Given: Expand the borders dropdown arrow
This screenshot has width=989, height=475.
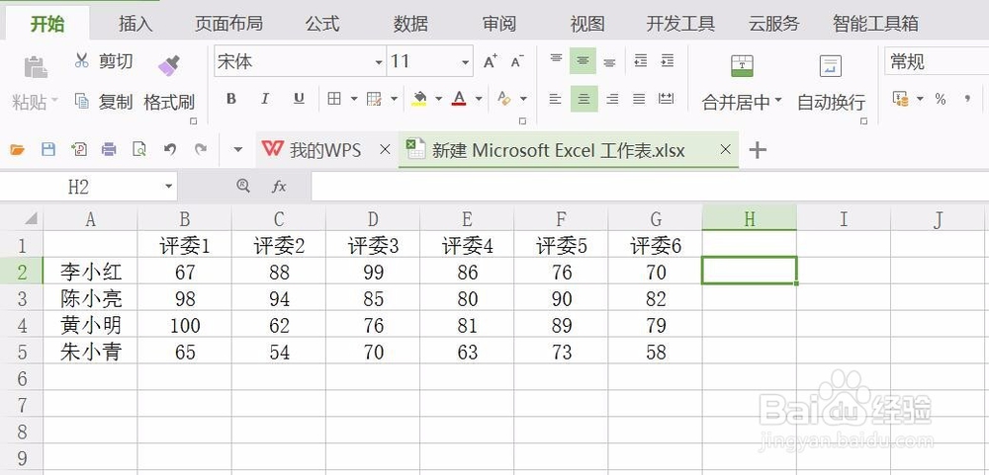Looking at the screenshot, I should pos(354,99).
